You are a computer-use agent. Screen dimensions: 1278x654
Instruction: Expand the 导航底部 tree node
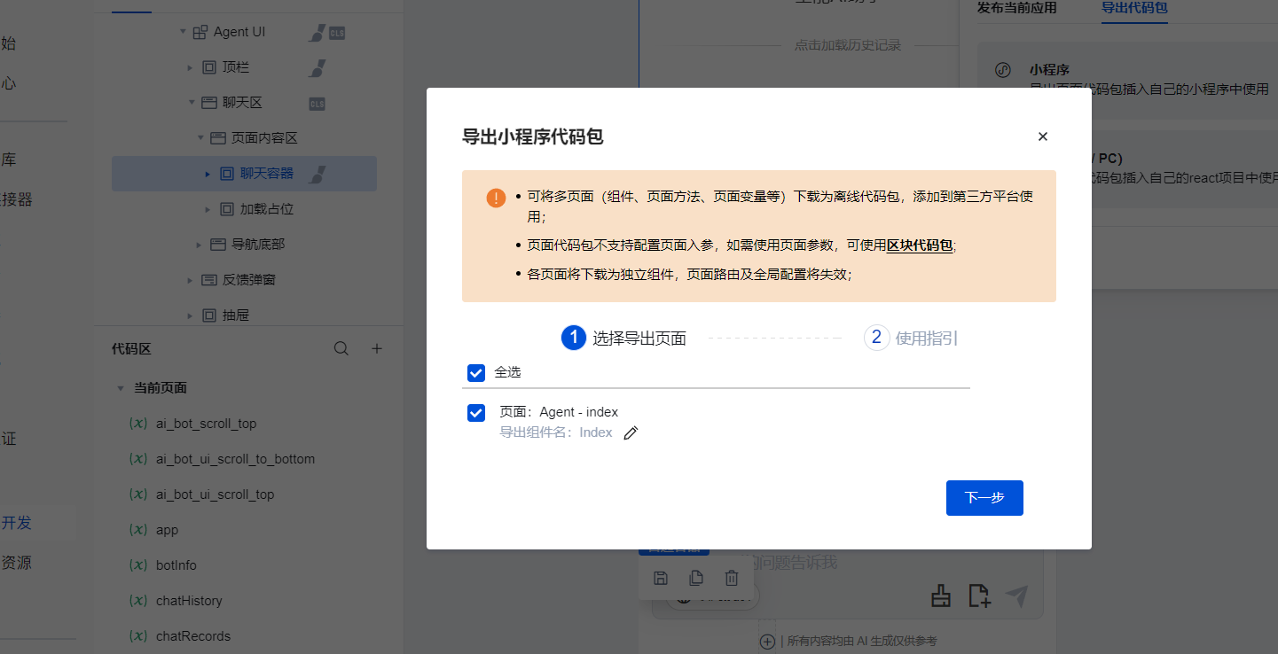point(200,245)
